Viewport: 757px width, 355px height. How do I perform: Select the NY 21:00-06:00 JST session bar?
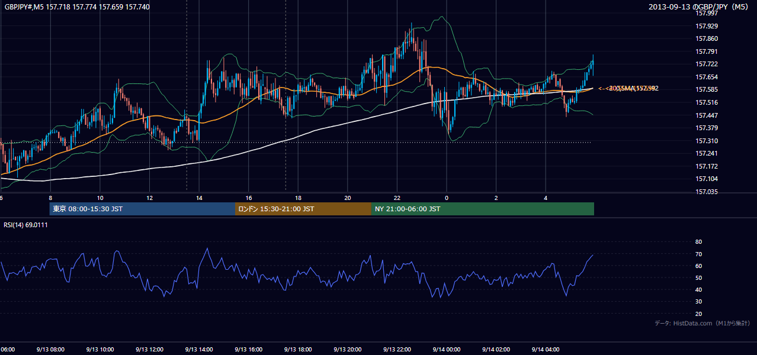483,209
